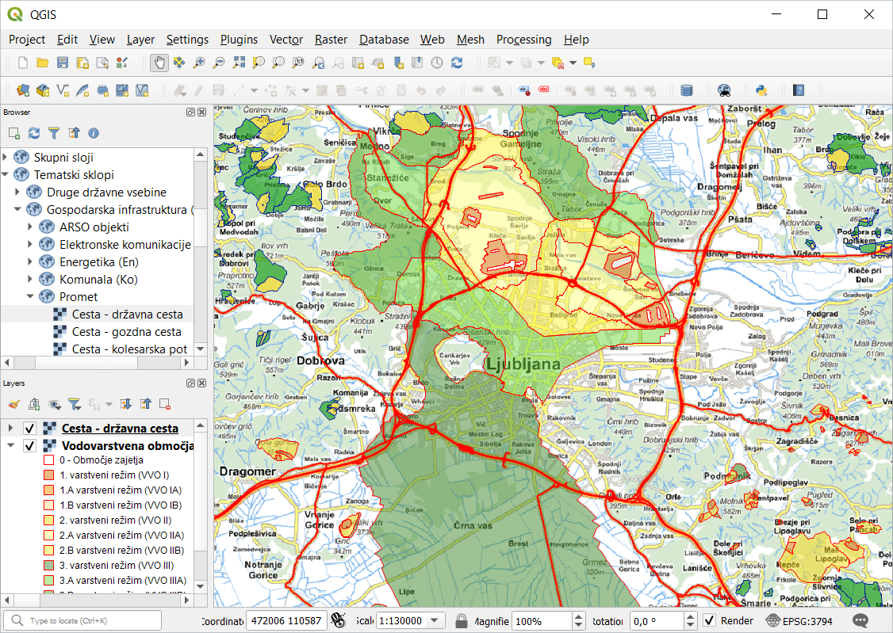Hide the Vodovarstvena območja layer

pos(29,446)
